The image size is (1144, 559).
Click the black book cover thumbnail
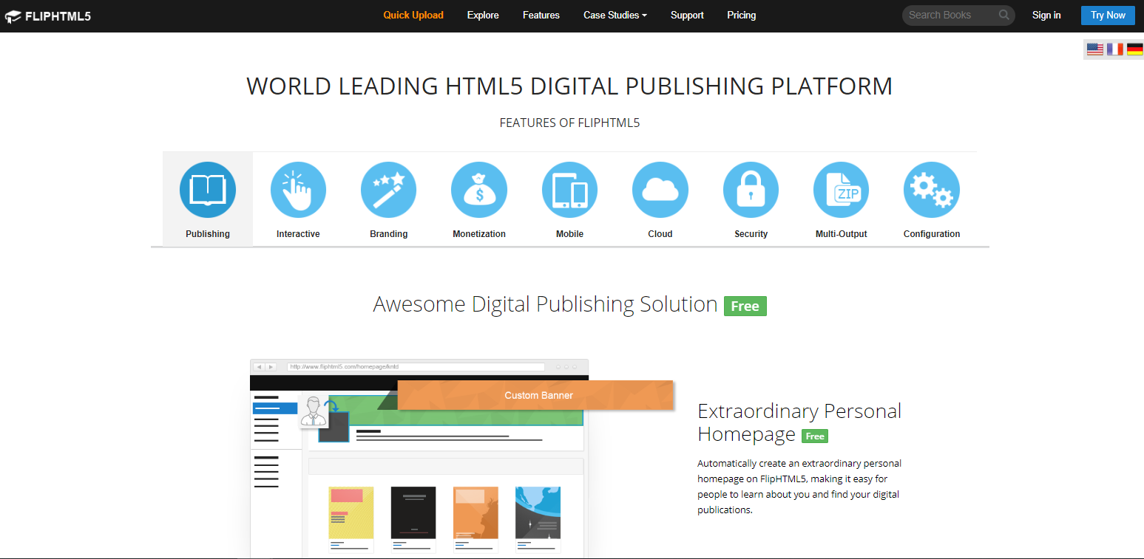[x=413, y=513]
